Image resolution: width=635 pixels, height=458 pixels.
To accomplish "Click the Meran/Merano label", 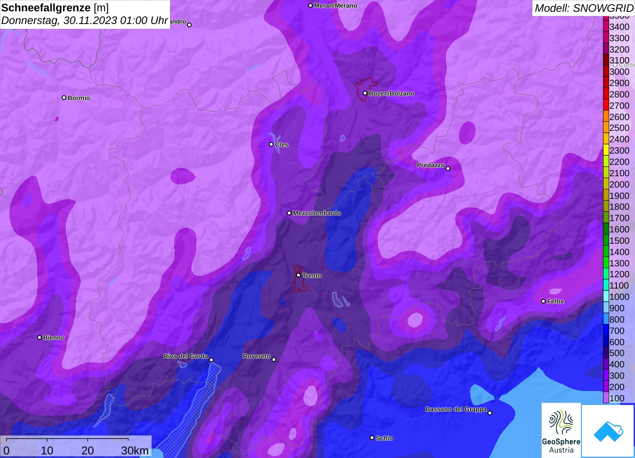I will [336, 6].
